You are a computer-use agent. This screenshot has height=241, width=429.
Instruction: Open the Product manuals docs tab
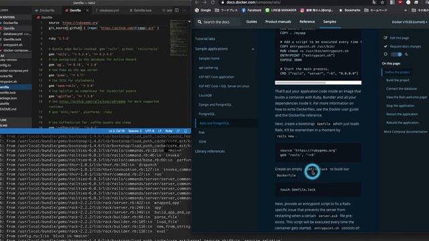(278, 21)
